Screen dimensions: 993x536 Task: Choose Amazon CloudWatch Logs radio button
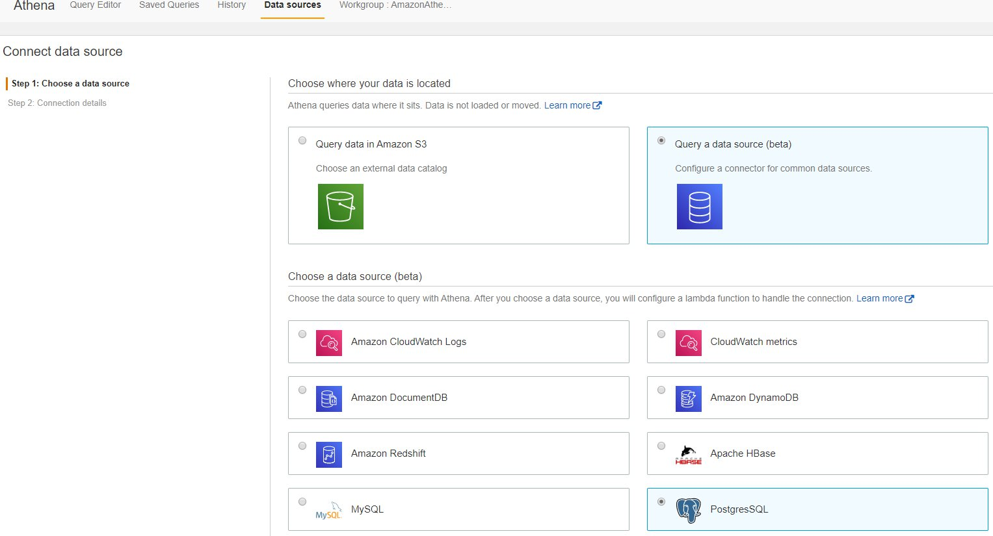pyautogui.click(x=302, y=334)
